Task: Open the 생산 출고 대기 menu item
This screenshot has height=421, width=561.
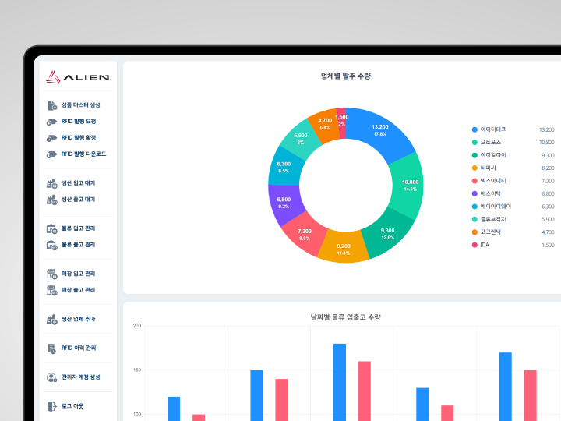Action: (x=79, y=200)
